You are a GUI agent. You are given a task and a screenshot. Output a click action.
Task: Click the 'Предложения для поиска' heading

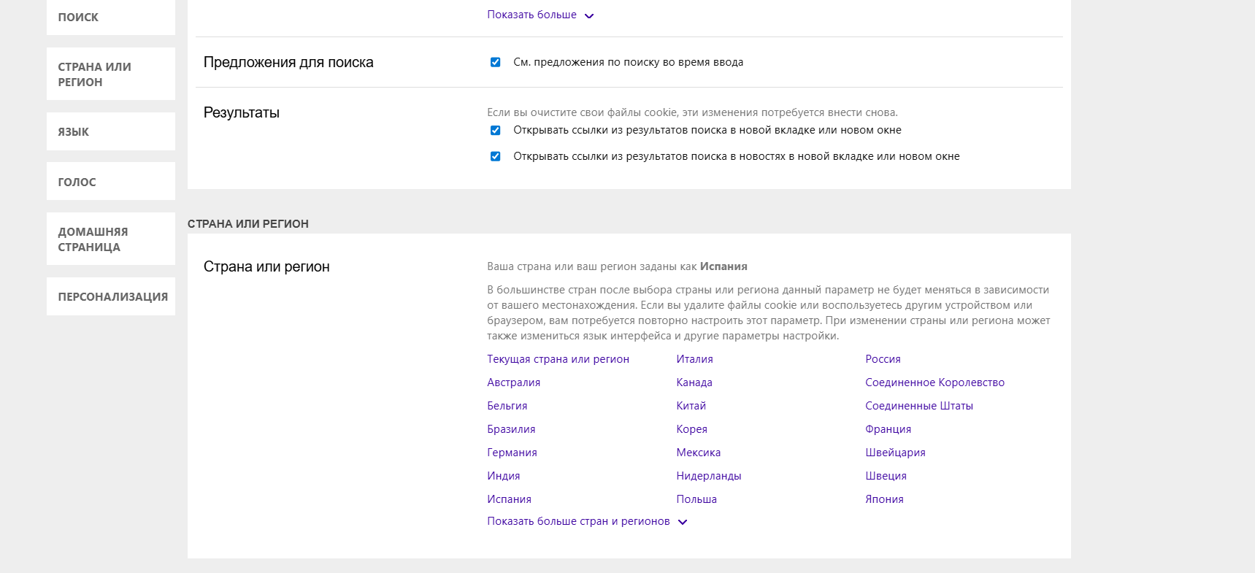(x=288, y=62)
